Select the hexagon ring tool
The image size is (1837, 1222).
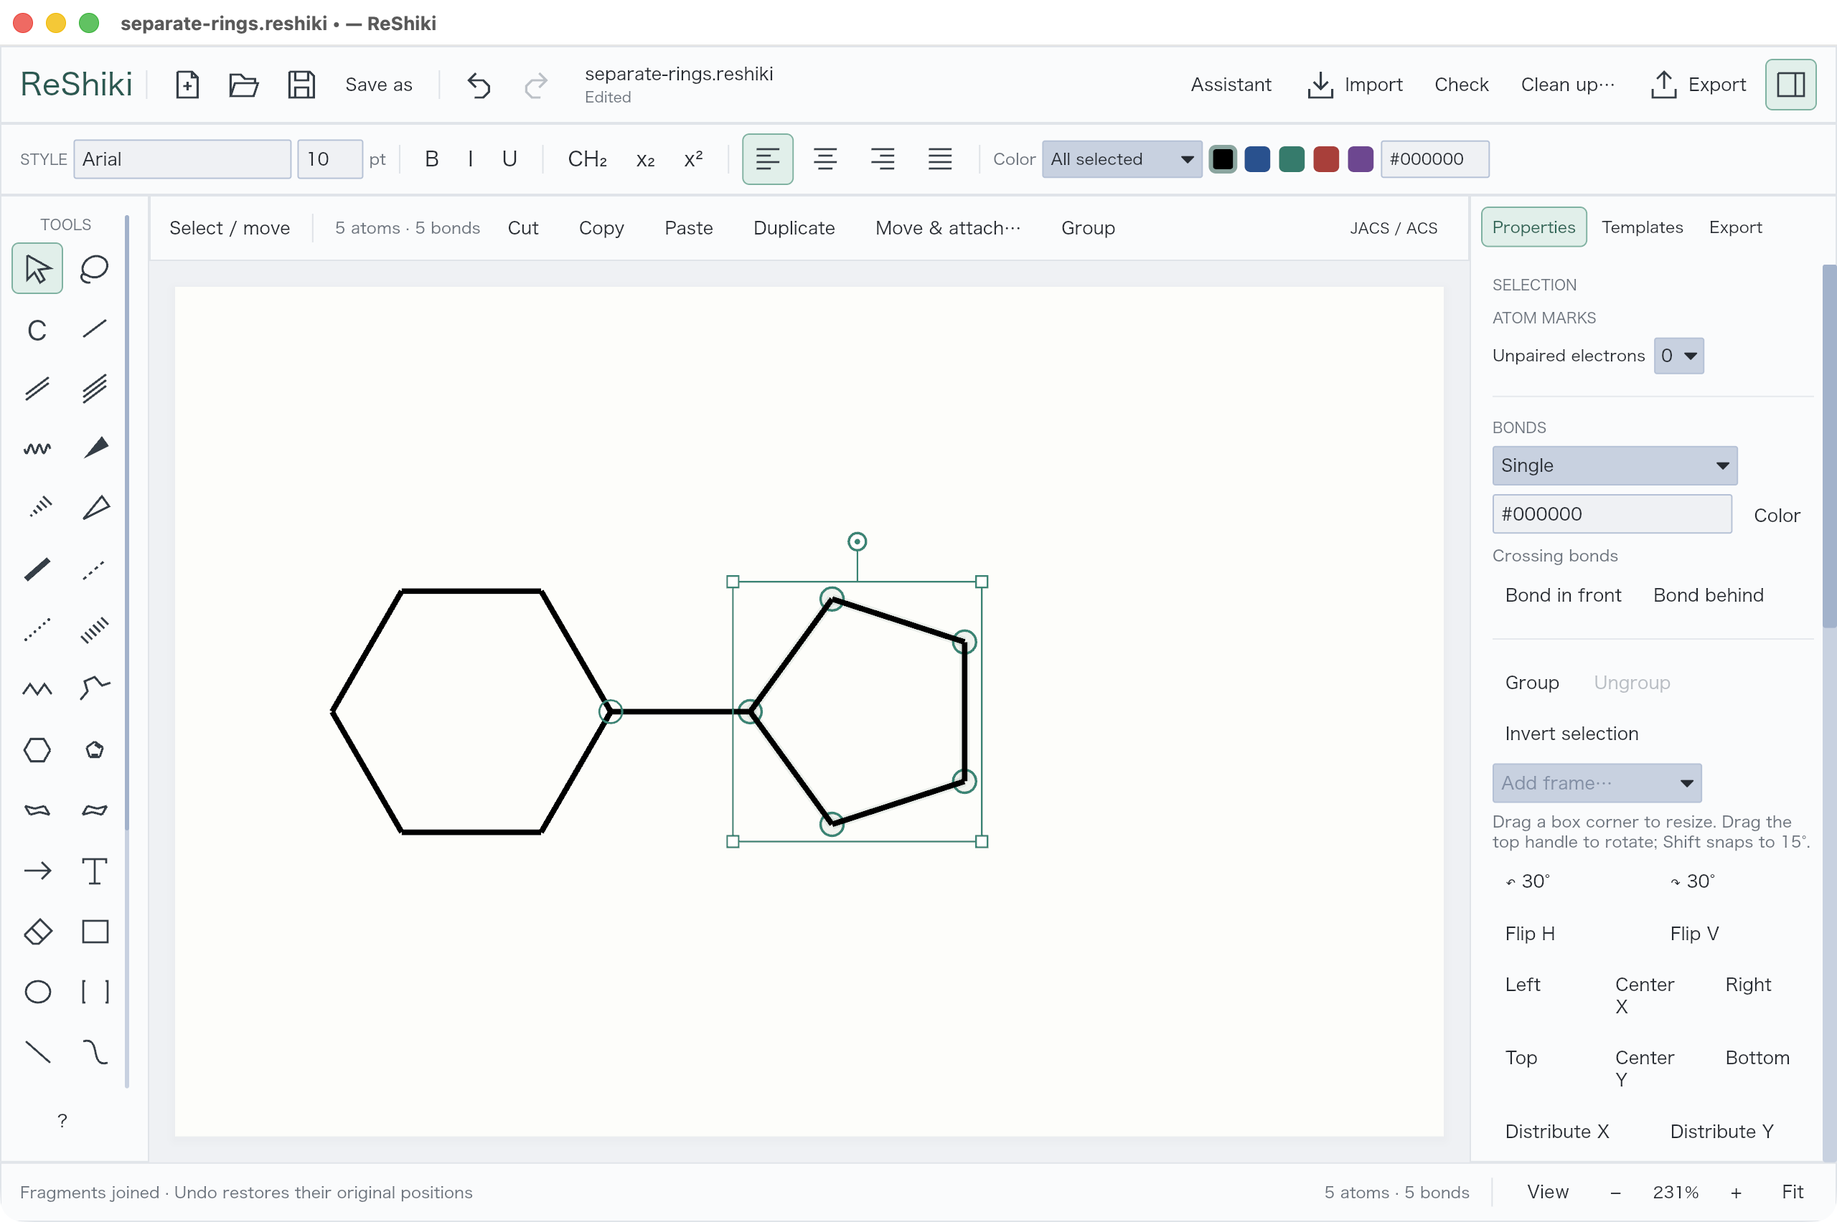coord(37,749)
